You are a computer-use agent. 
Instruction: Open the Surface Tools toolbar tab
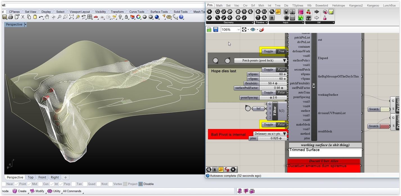[159, 12]
